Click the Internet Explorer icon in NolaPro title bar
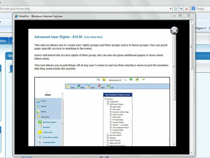The image size is (210, 158). (x=16, y=16)
